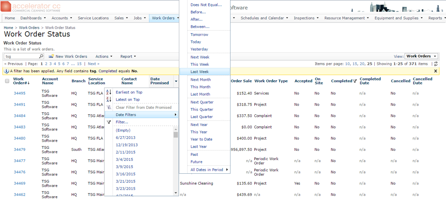Select 12/19/2013 in date list
The image size is (446, 202).
click(x=127, y=145)
